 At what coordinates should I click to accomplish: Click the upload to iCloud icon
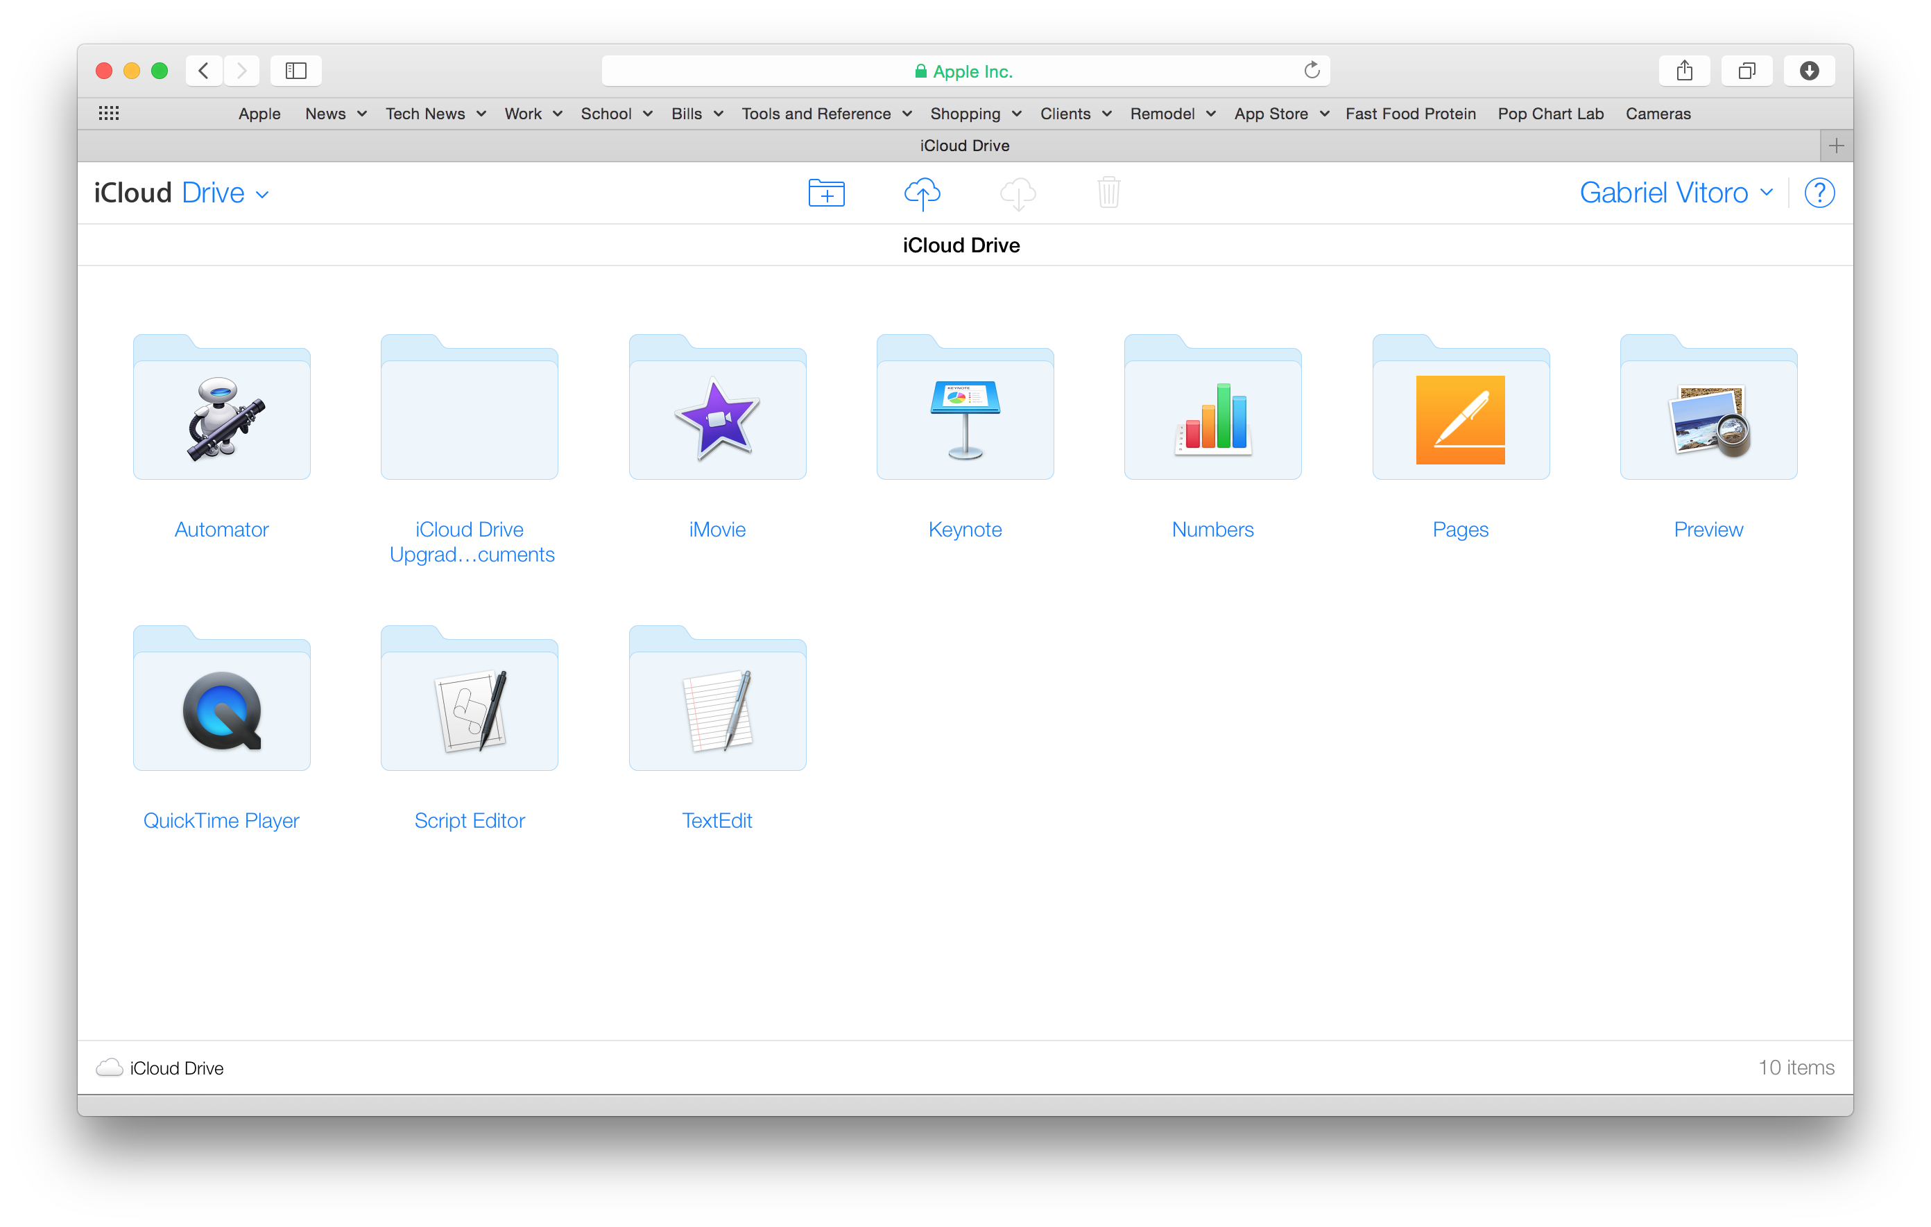tap(922, 193)
